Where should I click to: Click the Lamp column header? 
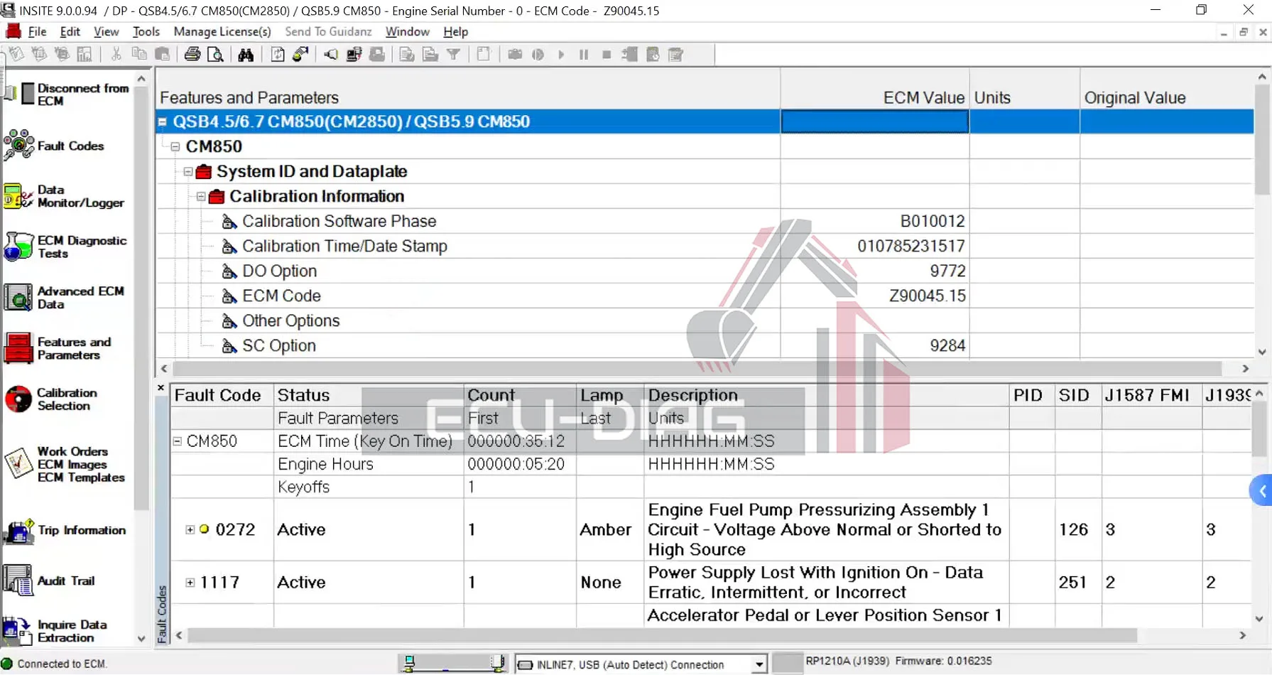[610, 395]
